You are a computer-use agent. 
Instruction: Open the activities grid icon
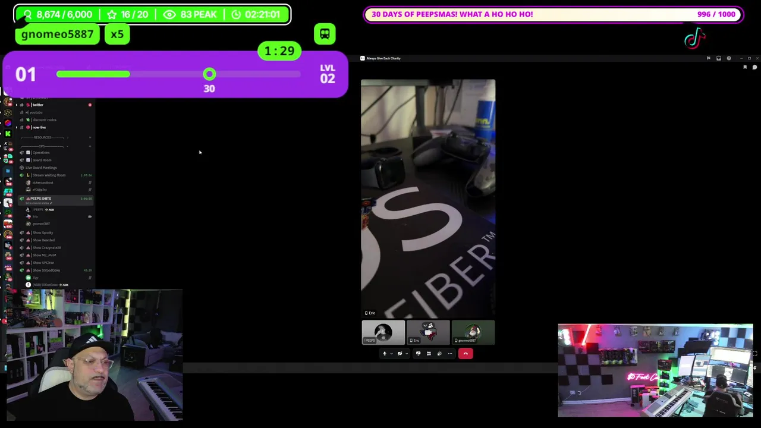[x=429, y=354]
